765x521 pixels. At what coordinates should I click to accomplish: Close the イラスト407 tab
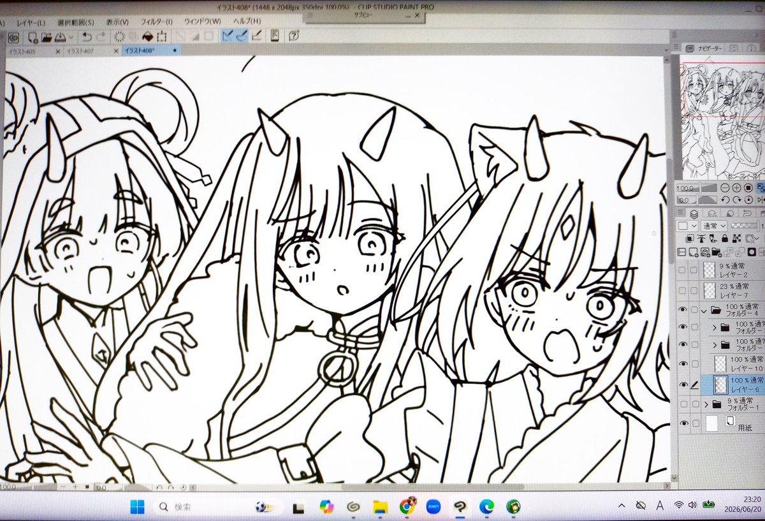coord(115,51)
